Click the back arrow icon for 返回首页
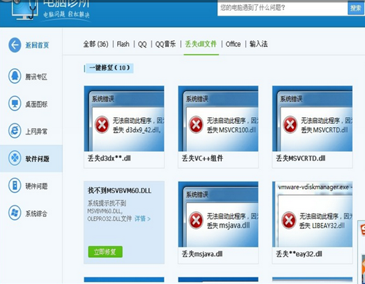The image size is (365, 284). [x=15, y=45]
